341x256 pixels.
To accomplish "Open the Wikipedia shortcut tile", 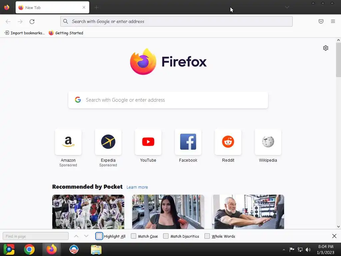I will pos(268,142).
